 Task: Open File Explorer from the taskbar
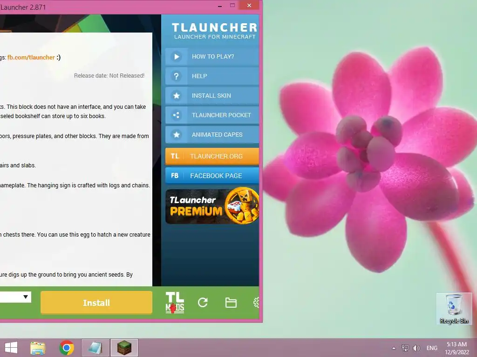coord(38,348)
